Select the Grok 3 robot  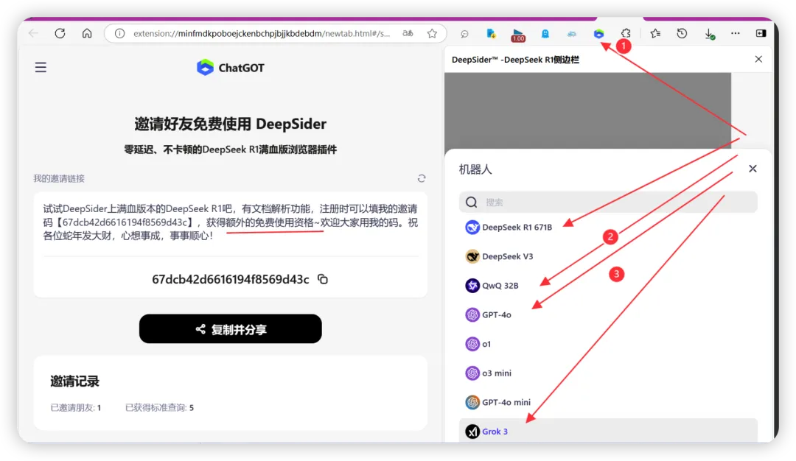(608, 431)
